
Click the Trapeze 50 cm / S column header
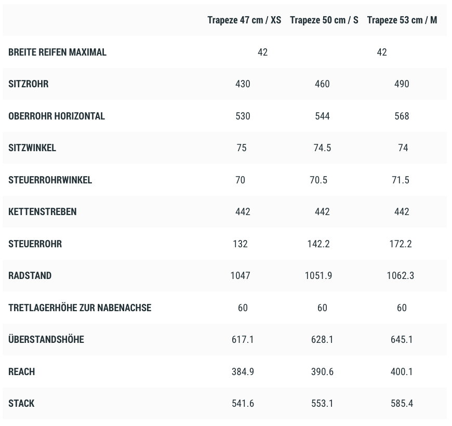(324, 20)
